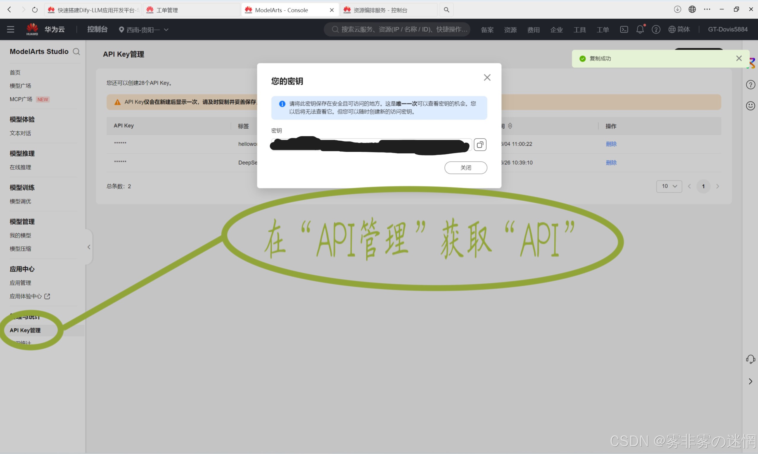
Task: Open the 费用 menu
Action: click(533, 30)
